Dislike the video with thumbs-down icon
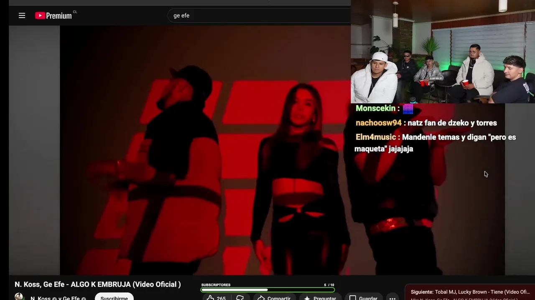 tap(240, 297)
